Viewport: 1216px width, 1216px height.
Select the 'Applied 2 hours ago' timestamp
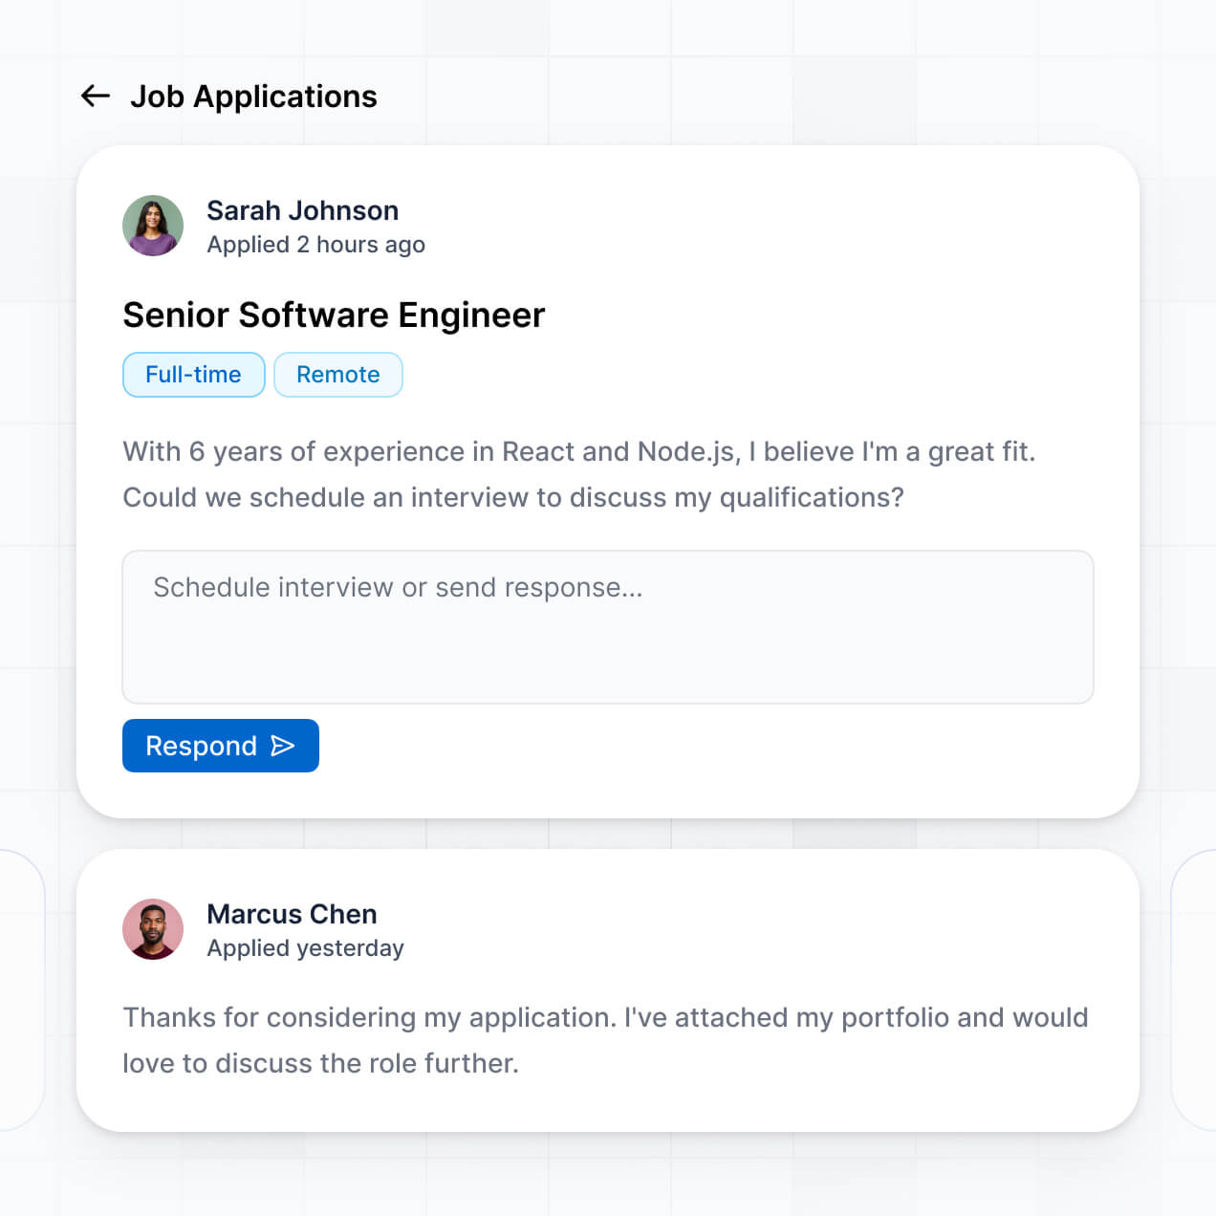(316, 245)
